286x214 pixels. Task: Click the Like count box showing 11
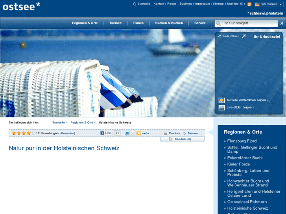(x=117, y=133)
